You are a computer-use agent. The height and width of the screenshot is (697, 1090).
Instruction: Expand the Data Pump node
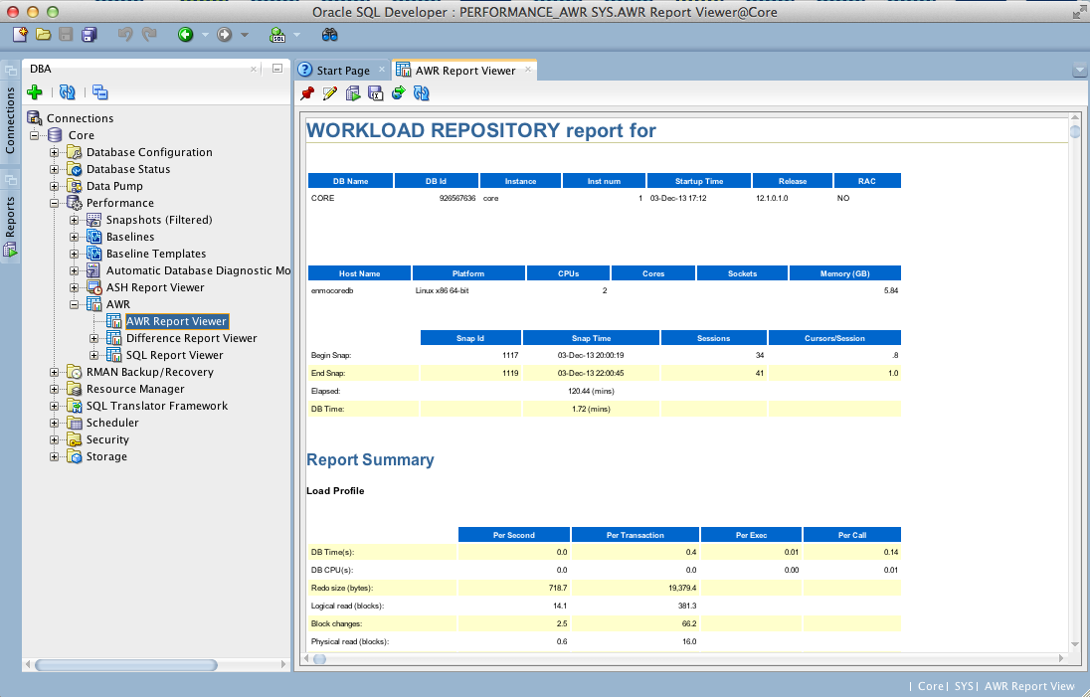(55, 186)
